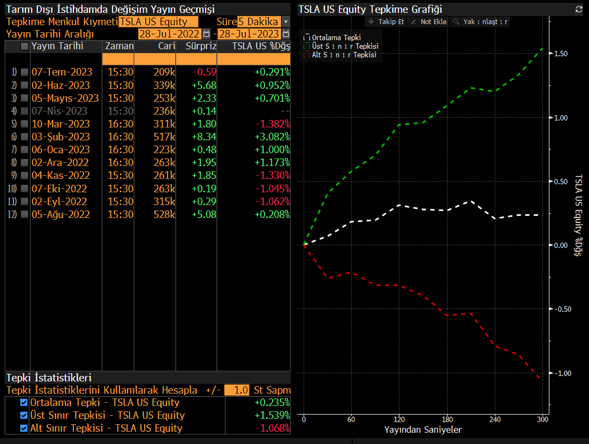Select the 07-Eki-2022 row checkbox
This screenshot has width=589, height=444.
pos(25,188)
